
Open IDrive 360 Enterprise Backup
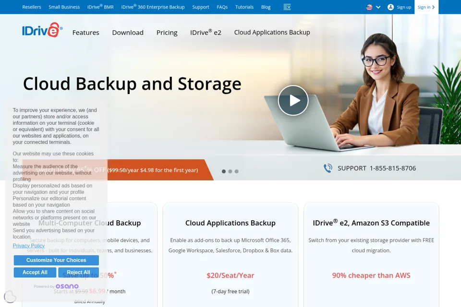tap(153, 7)
